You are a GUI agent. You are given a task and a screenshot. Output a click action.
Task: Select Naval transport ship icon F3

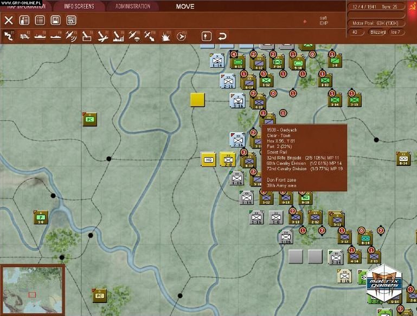(x=40, y=36)
